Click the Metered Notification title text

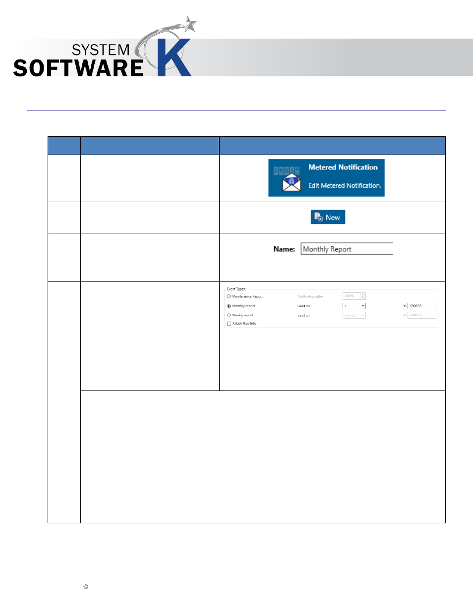[x=343, y=167]
